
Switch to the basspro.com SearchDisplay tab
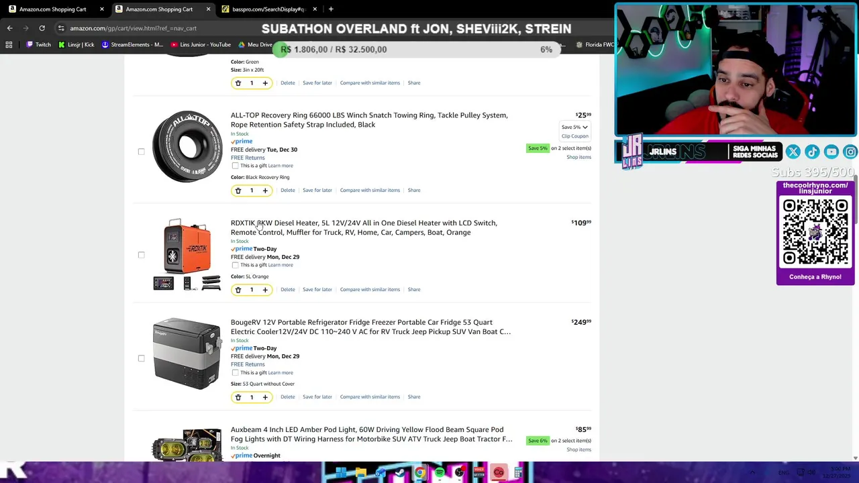268,9
